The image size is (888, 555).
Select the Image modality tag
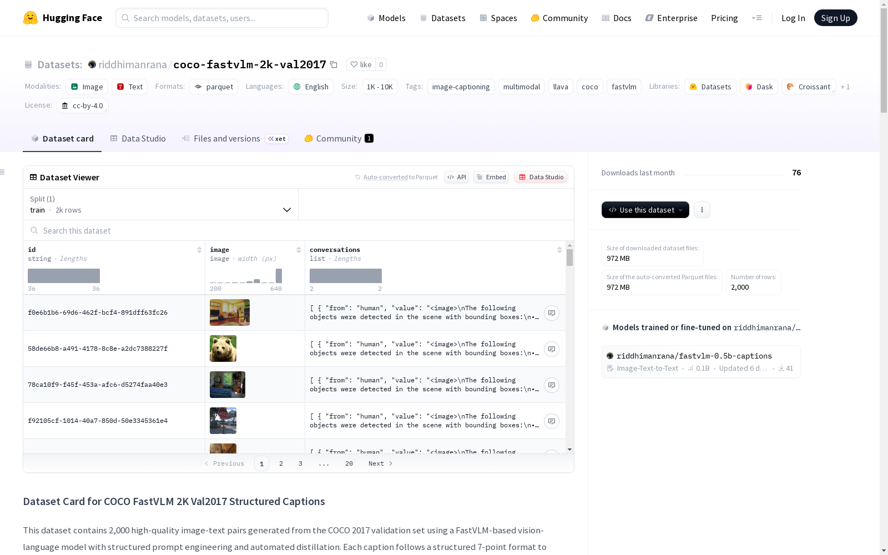(x=87, y=87)
